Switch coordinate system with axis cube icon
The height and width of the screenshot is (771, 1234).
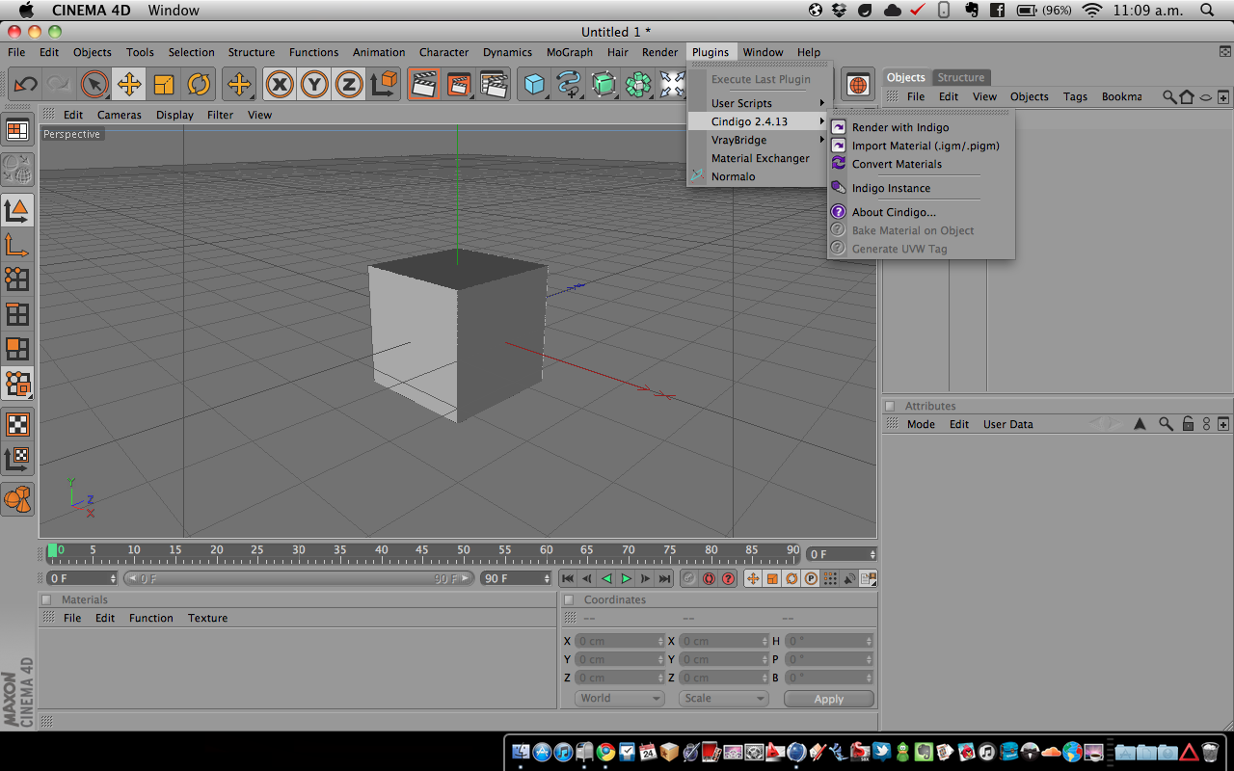(x=384, y=85)
